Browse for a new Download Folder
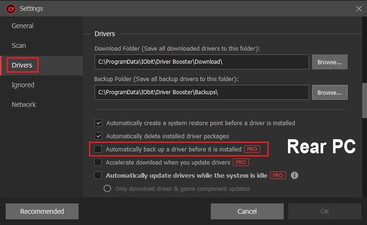Screen dimensions: 367x225 [329, 62]
